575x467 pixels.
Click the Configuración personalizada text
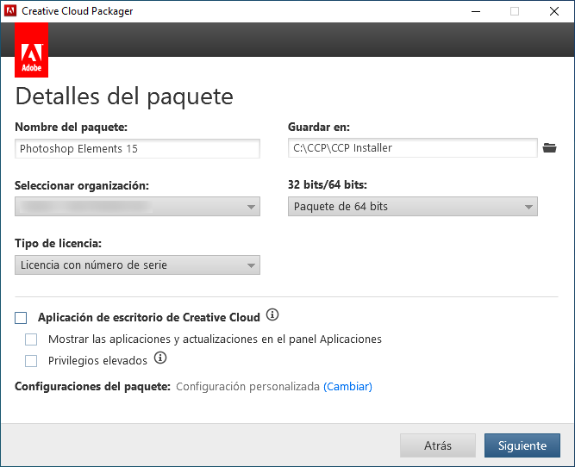coord(247,387)
